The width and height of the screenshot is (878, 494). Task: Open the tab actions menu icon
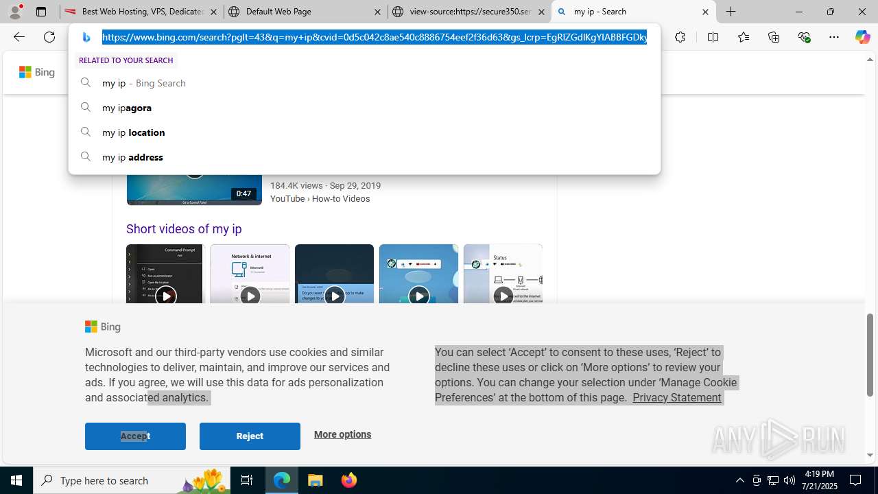pyautogui.click(x=41, y=12)
